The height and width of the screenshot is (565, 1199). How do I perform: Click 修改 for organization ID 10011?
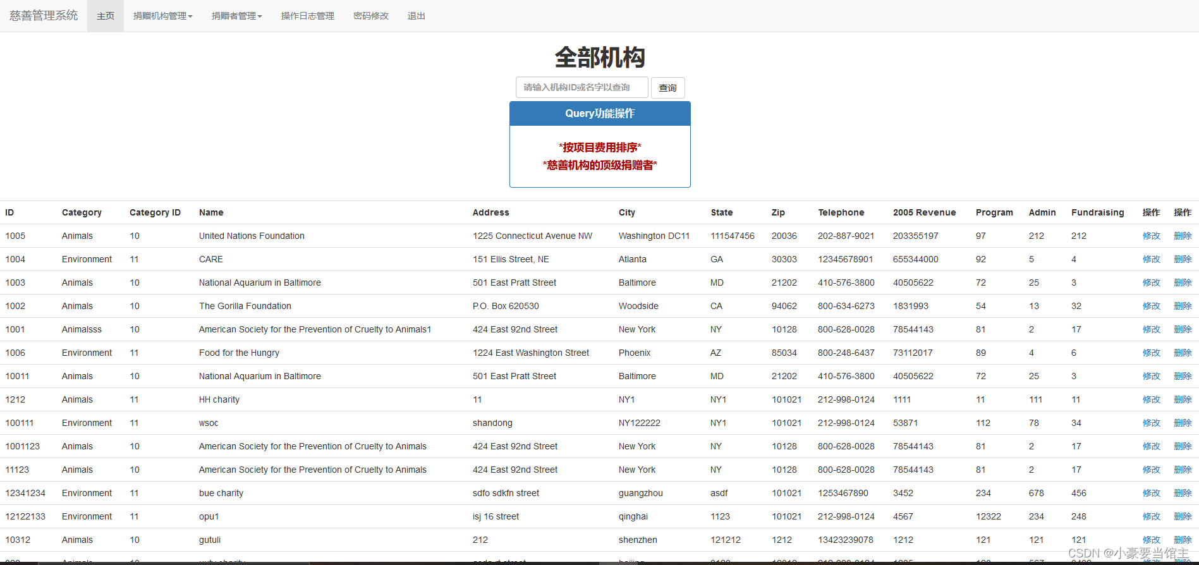pyautogui.click(x=1152, y=376)
